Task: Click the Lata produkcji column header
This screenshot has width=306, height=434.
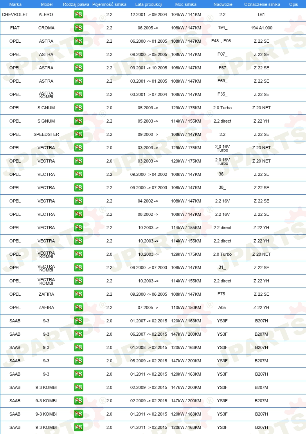Action: pyautogui.click(x=149, y=4)
